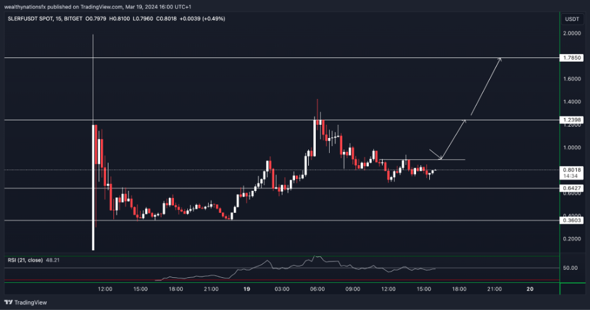This screenshot has height=310, width=590.
Task: Click the date marker 19 on time axis
Action: [x=247, y=289]
